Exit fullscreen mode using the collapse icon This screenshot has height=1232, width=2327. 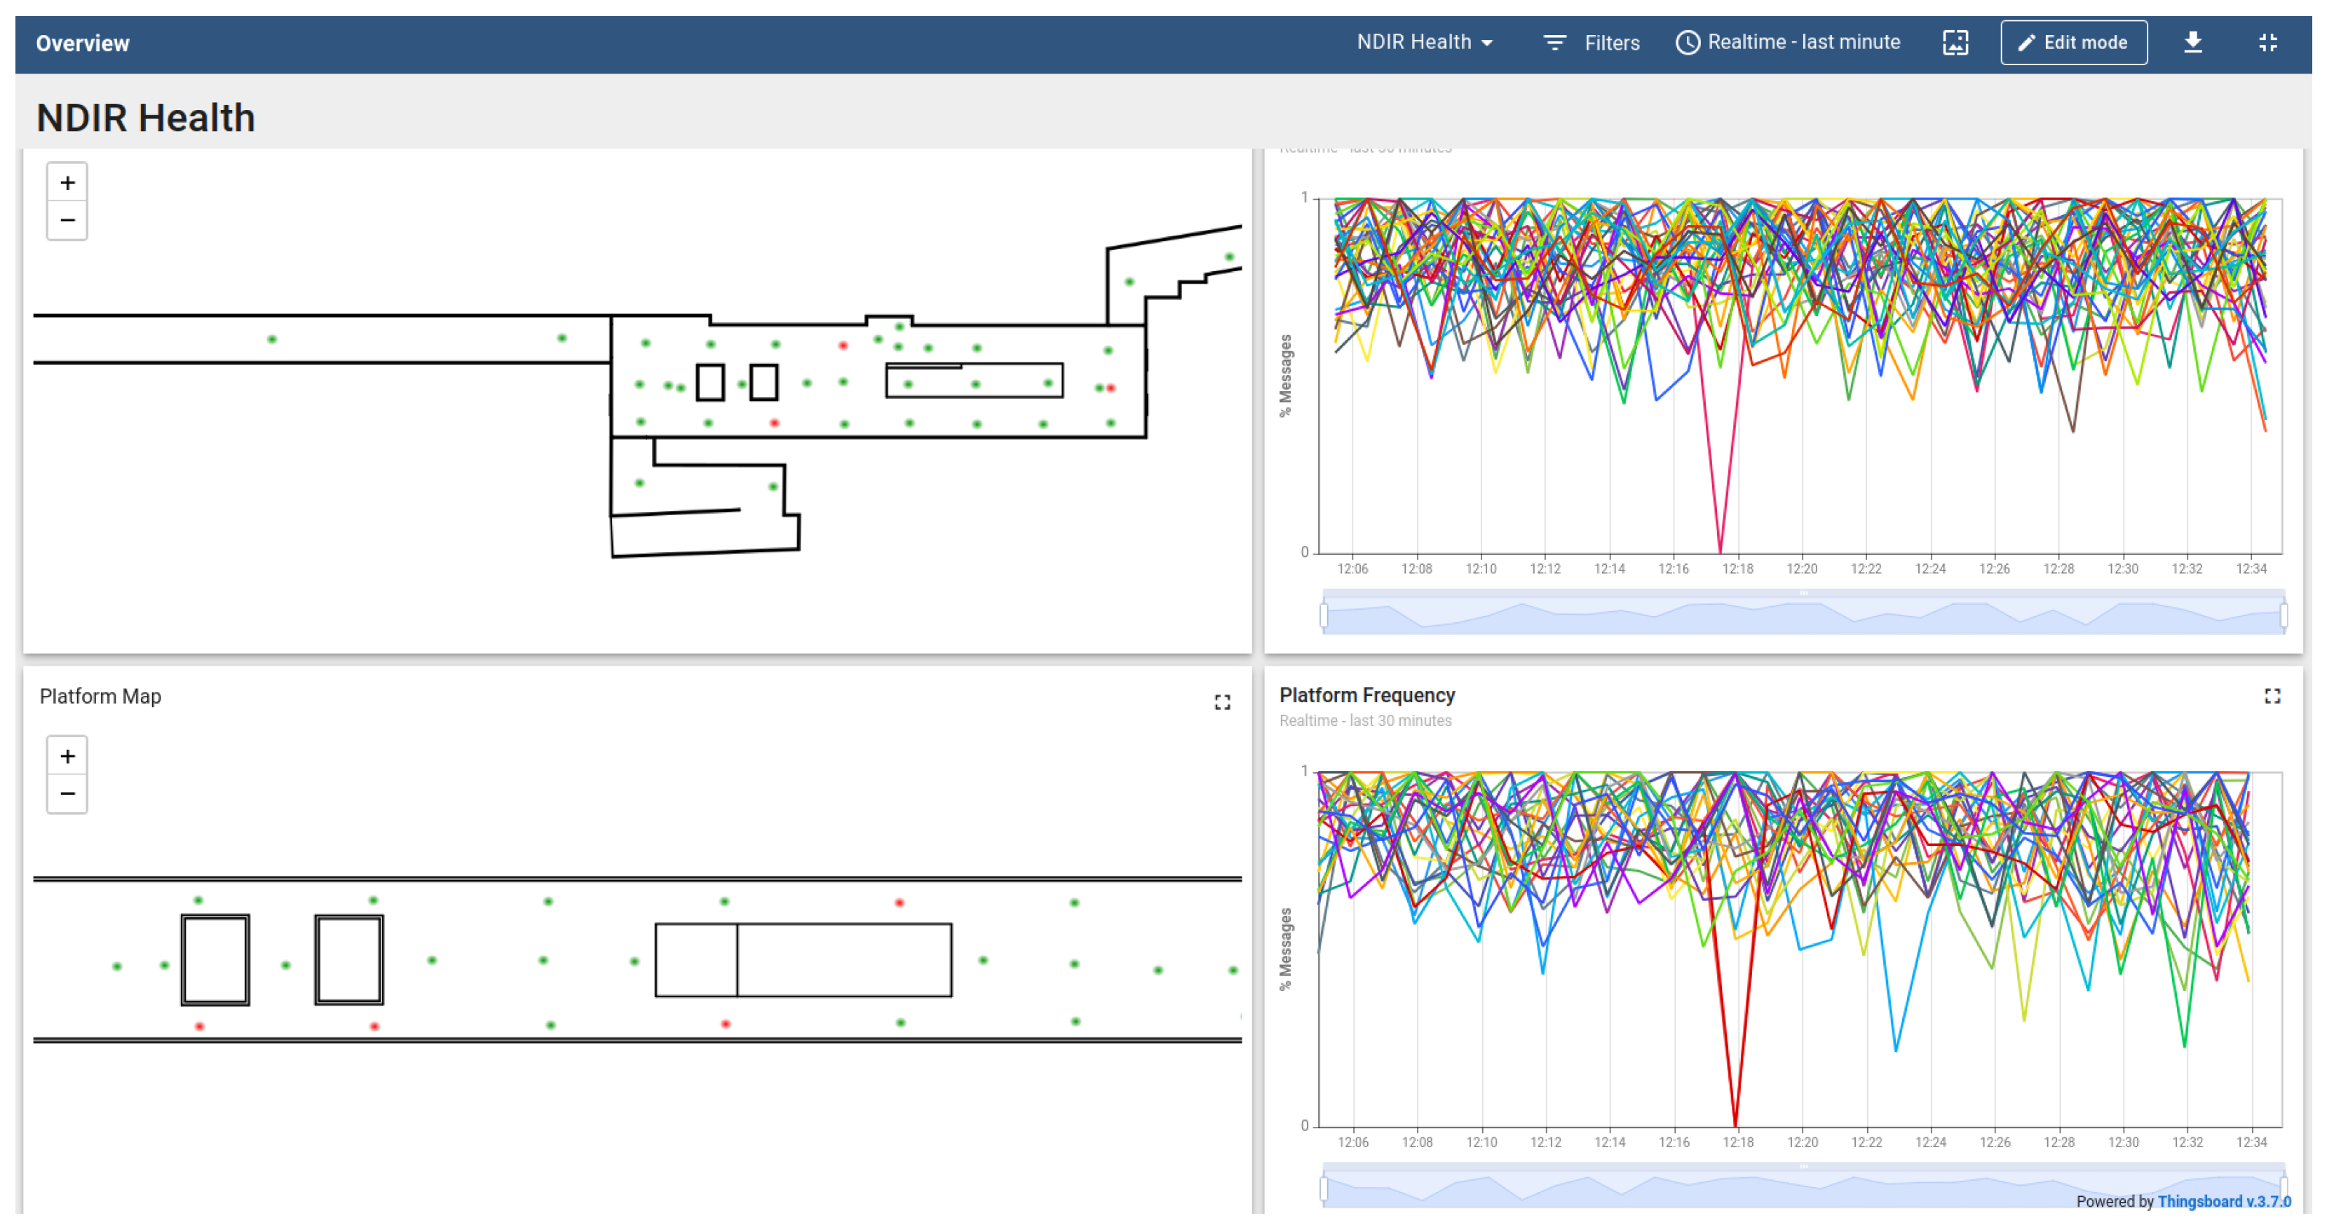click(2267, 43)
